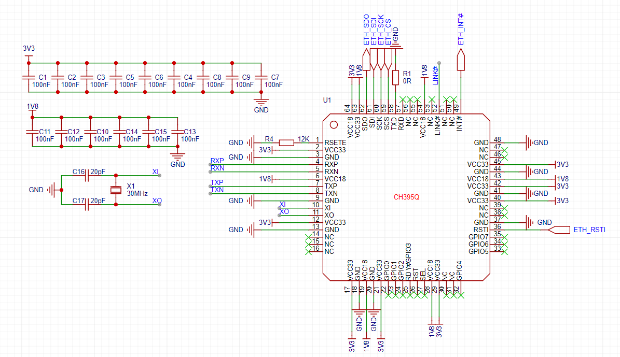Click the 3V3 label at pin 2

[265, 150]
